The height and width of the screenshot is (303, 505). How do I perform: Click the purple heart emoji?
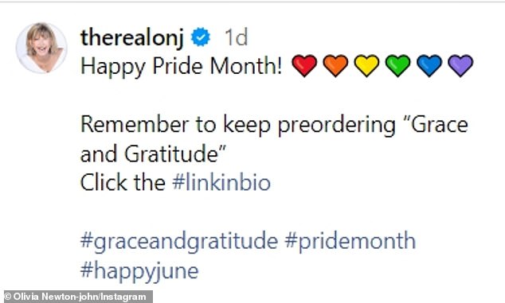(460, 66)
